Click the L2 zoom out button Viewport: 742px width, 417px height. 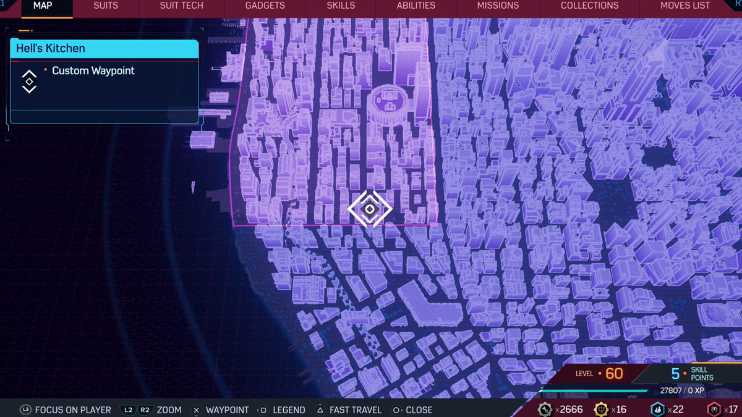coord(129,410)
